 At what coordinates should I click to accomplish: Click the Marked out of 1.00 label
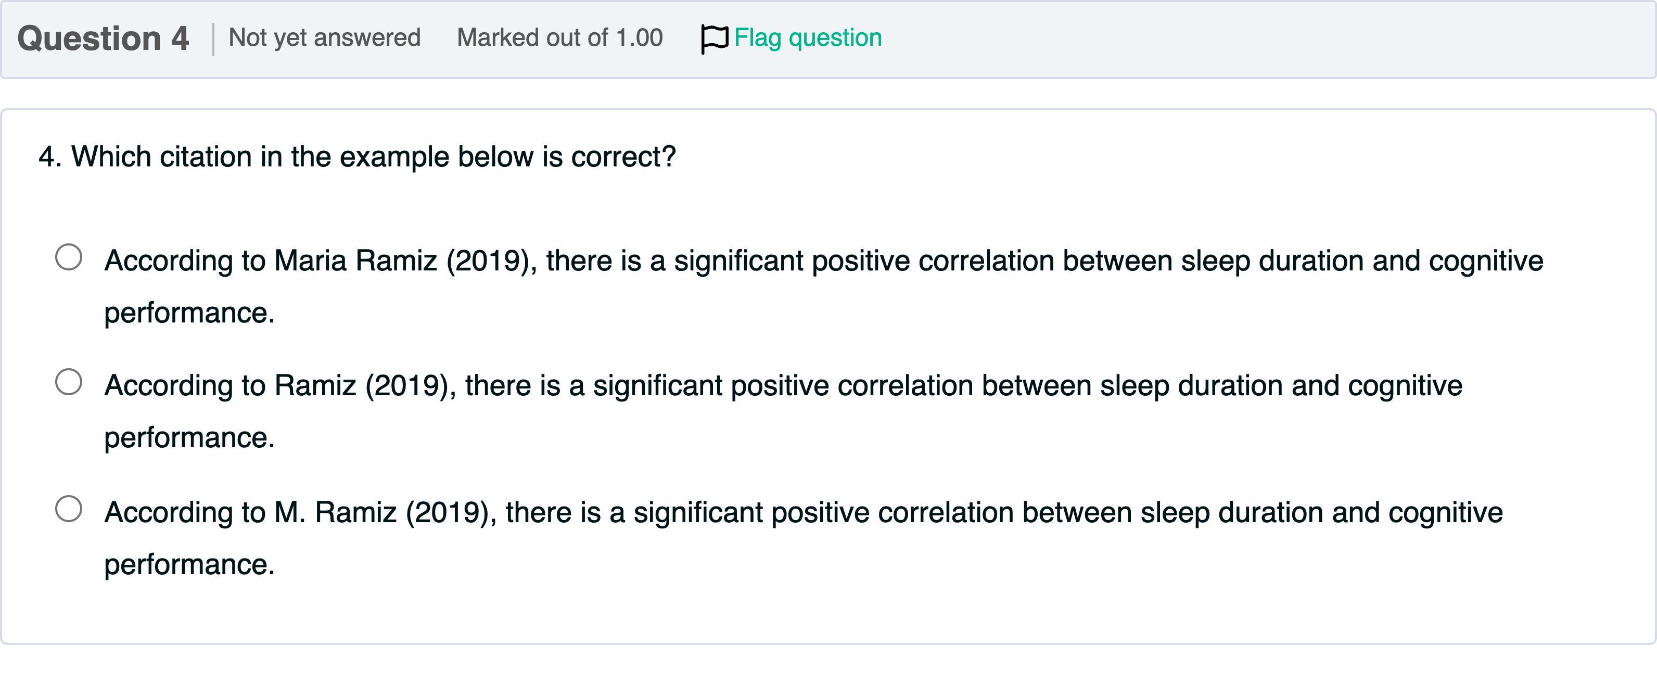point(559,37)
